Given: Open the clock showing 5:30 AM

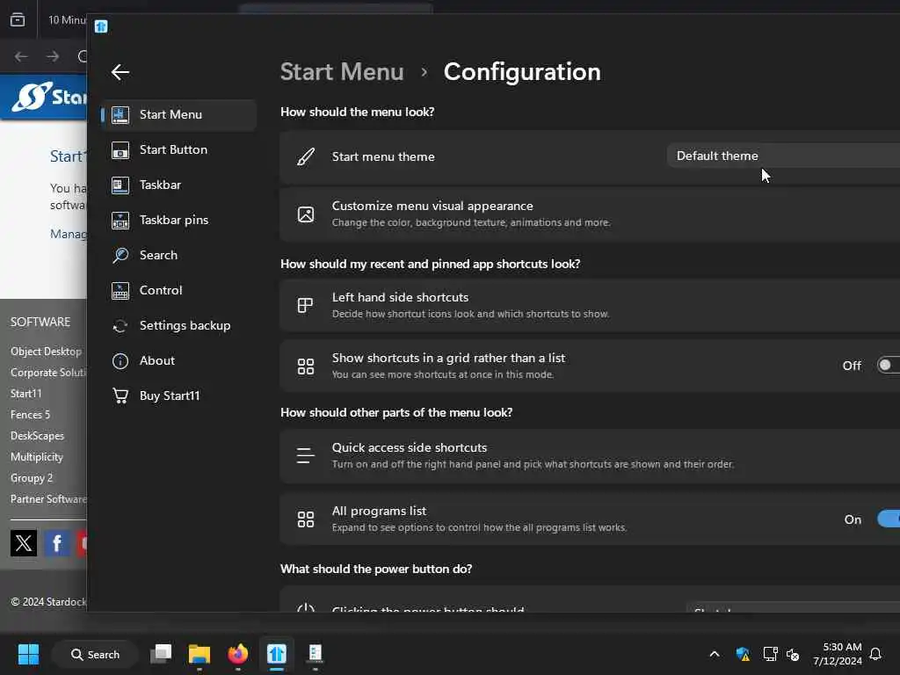Looking at the screenshot, I should click(838, 654).
